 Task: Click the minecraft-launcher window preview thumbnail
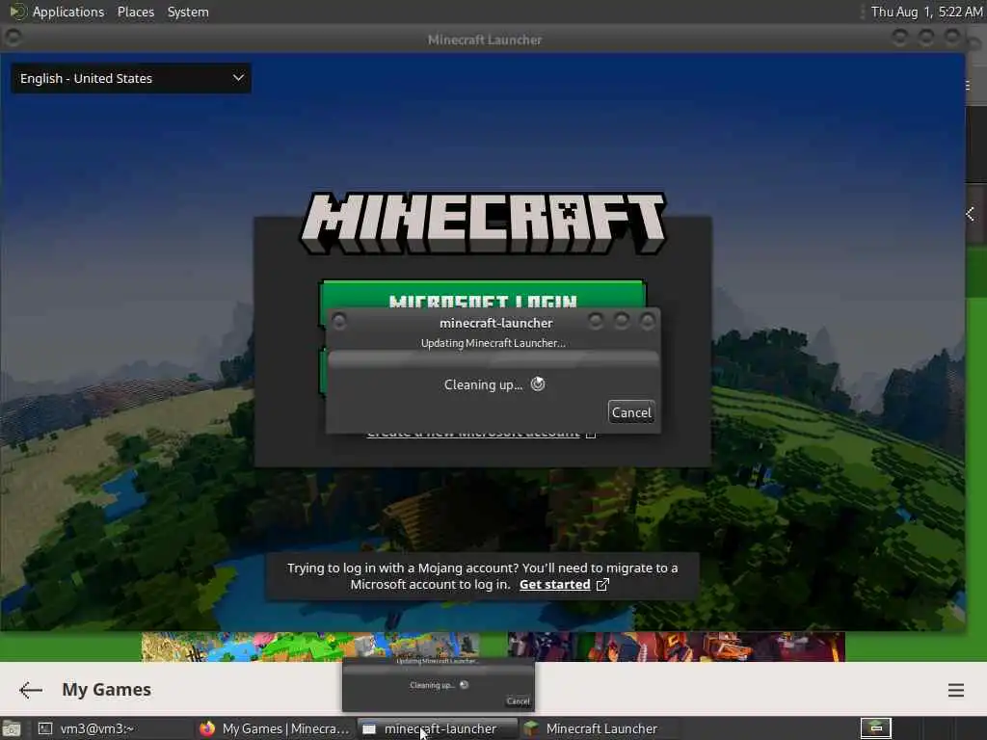[x=439, y=685]
